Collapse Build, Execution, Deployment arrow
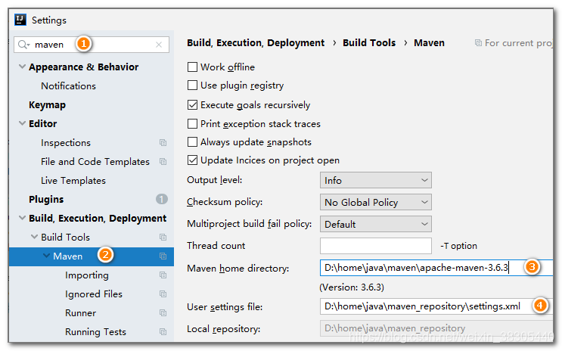Screen dimensions: 562x351 (22, 218)
